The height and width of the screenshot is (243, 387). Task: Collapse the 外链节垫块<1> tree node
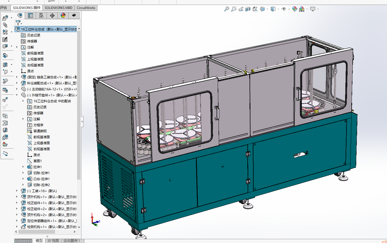point(17,95)
